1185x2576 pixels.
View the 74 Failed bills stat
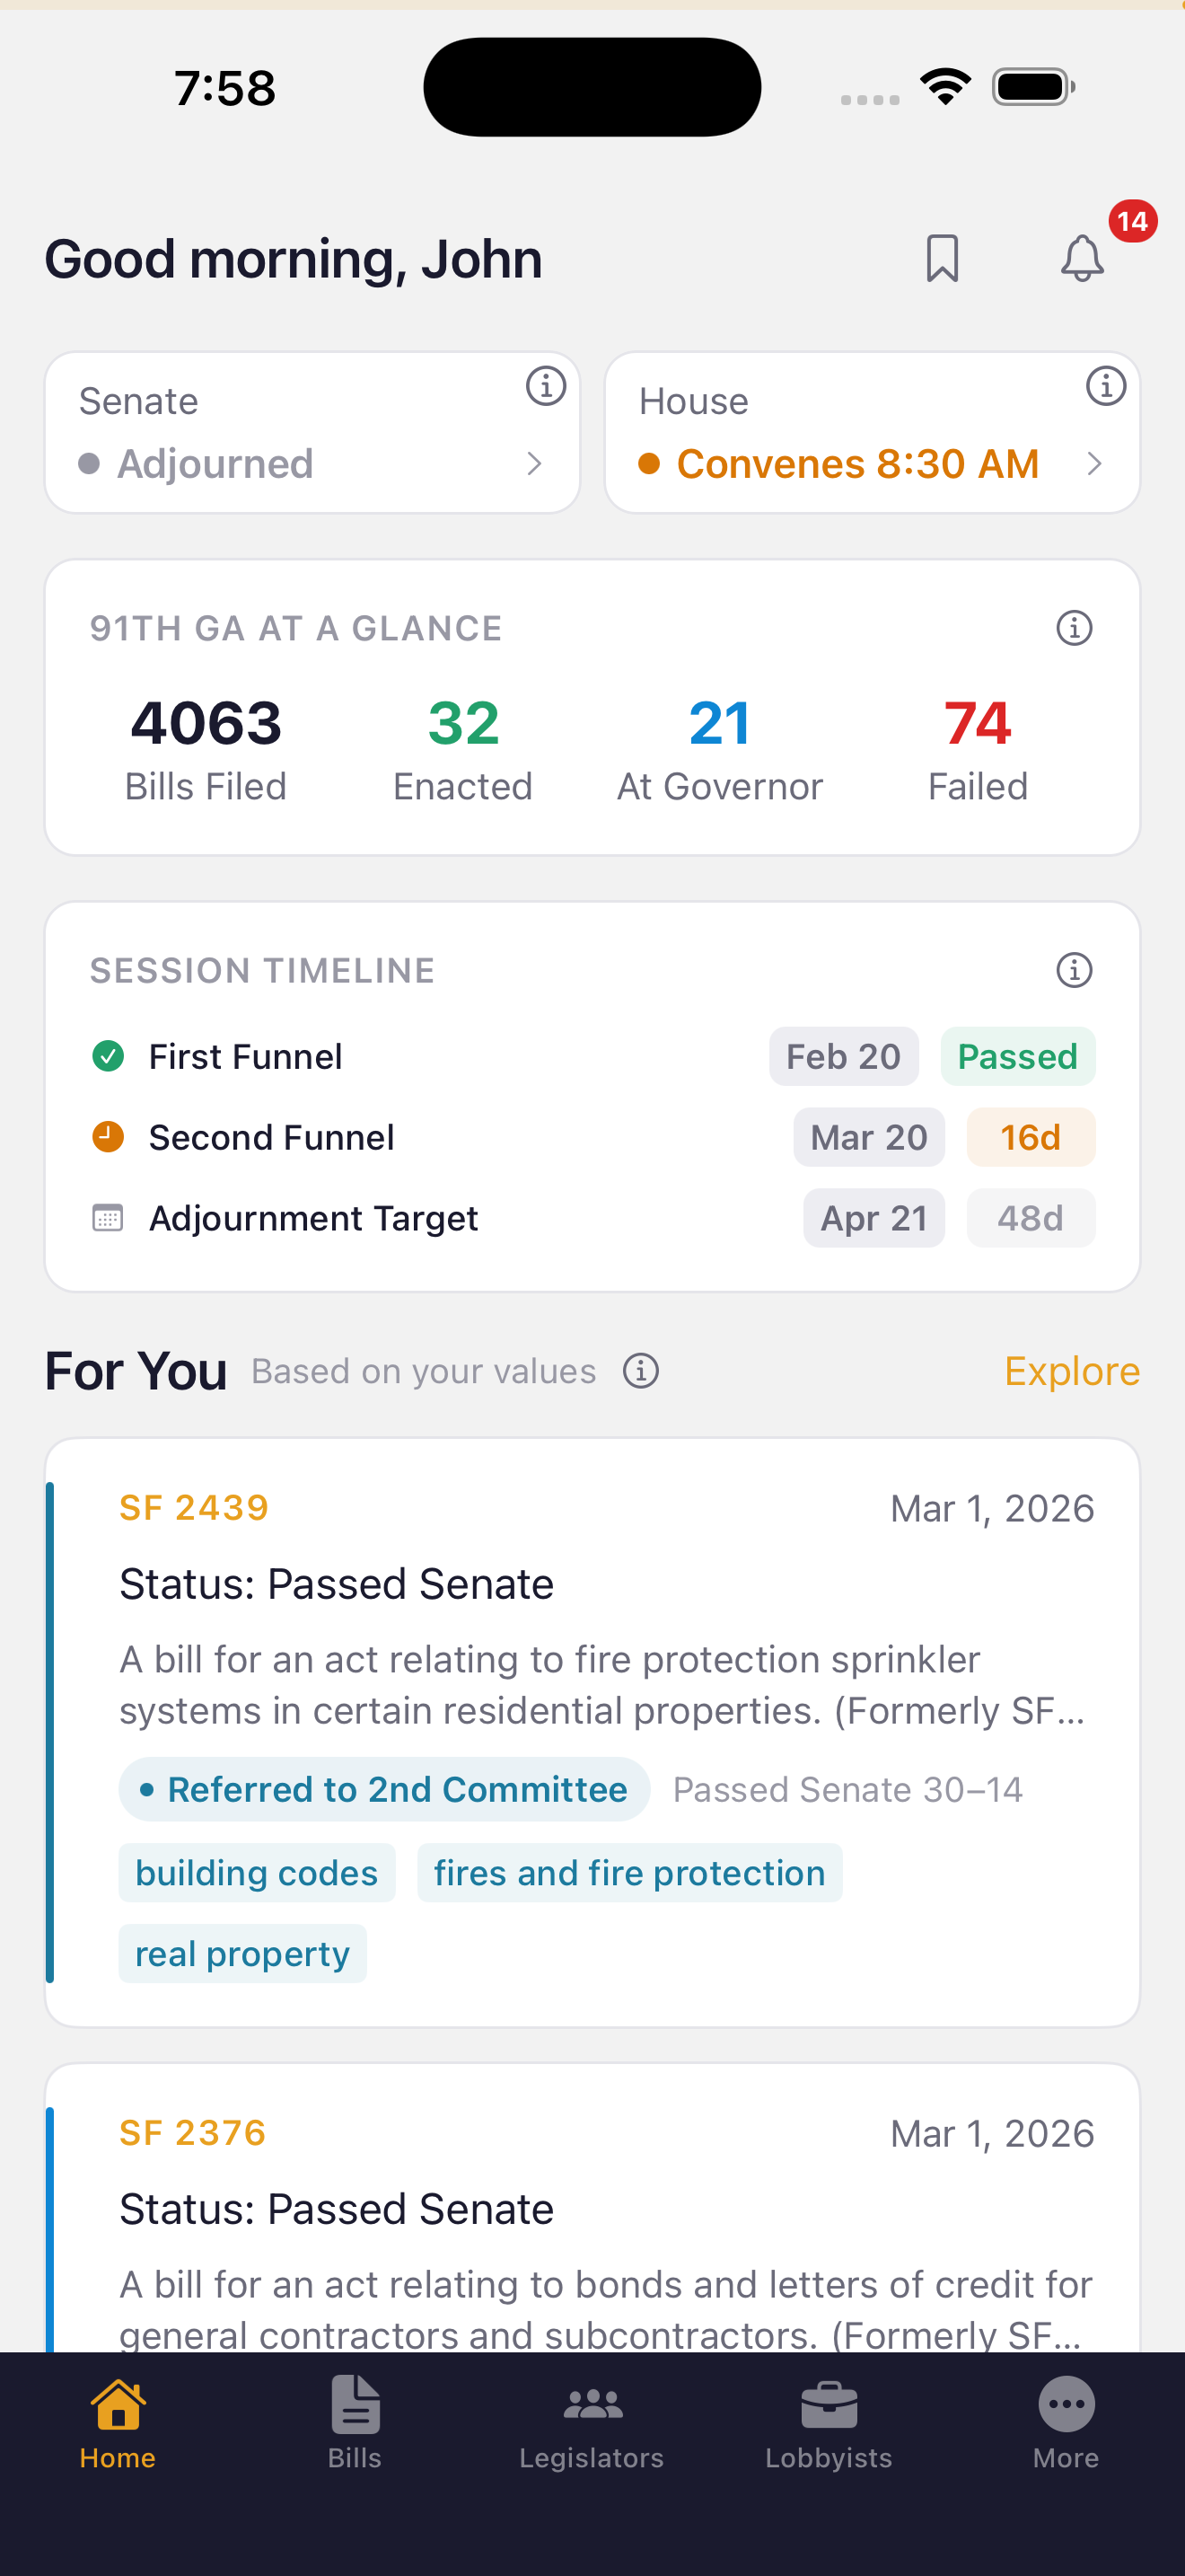click(977, 750)
